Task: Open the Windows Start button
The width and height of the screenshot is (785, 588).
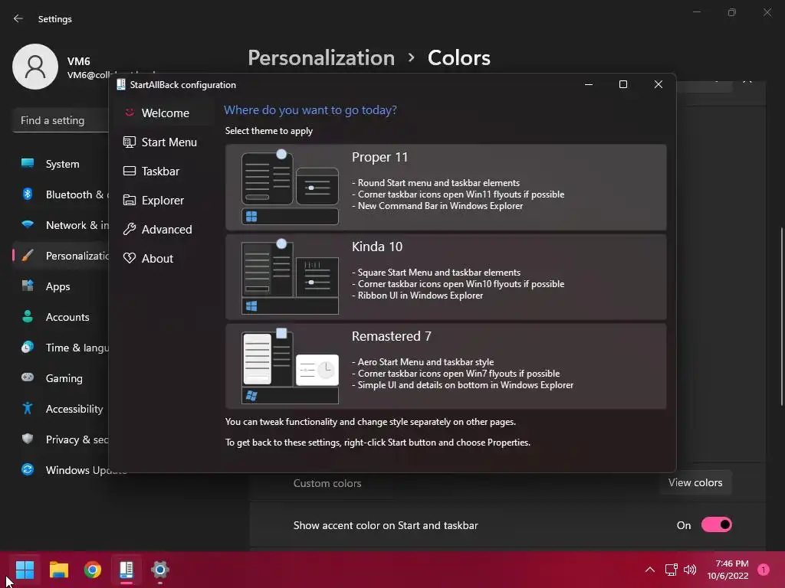Action: point(25,569)
